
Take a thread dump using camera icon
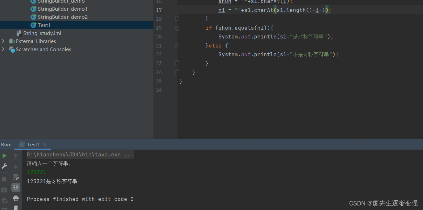[x=4, y=190]
